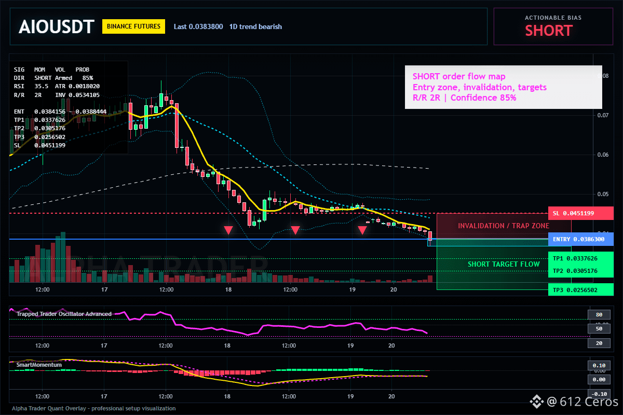Click the red triangle marker above date 18
This screenshot has width=623, height=415.
click(228, 230)
